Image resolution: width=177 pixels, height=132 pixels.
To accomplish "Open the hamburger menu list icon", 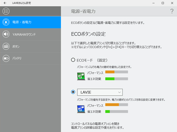I will 6,11.
